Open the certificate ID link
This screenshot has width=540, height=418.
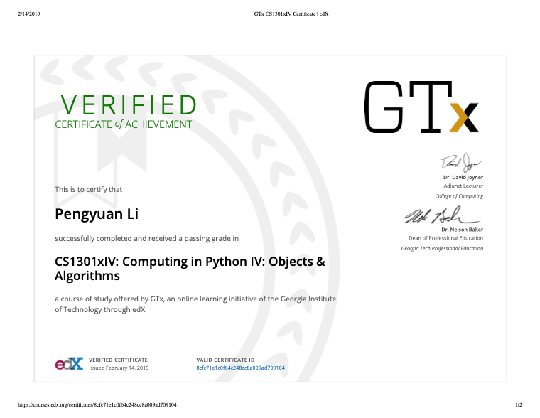pyautogui.click(x=240, y=368)
